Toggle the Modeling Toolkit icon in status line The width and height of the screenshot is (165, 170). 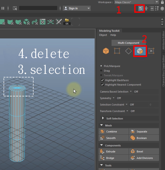[x=140, y=8]
